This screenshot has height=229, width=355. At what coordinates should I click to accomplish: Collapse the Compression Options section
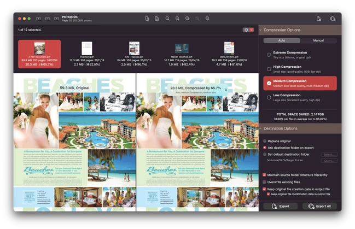(x=260, y=30)
